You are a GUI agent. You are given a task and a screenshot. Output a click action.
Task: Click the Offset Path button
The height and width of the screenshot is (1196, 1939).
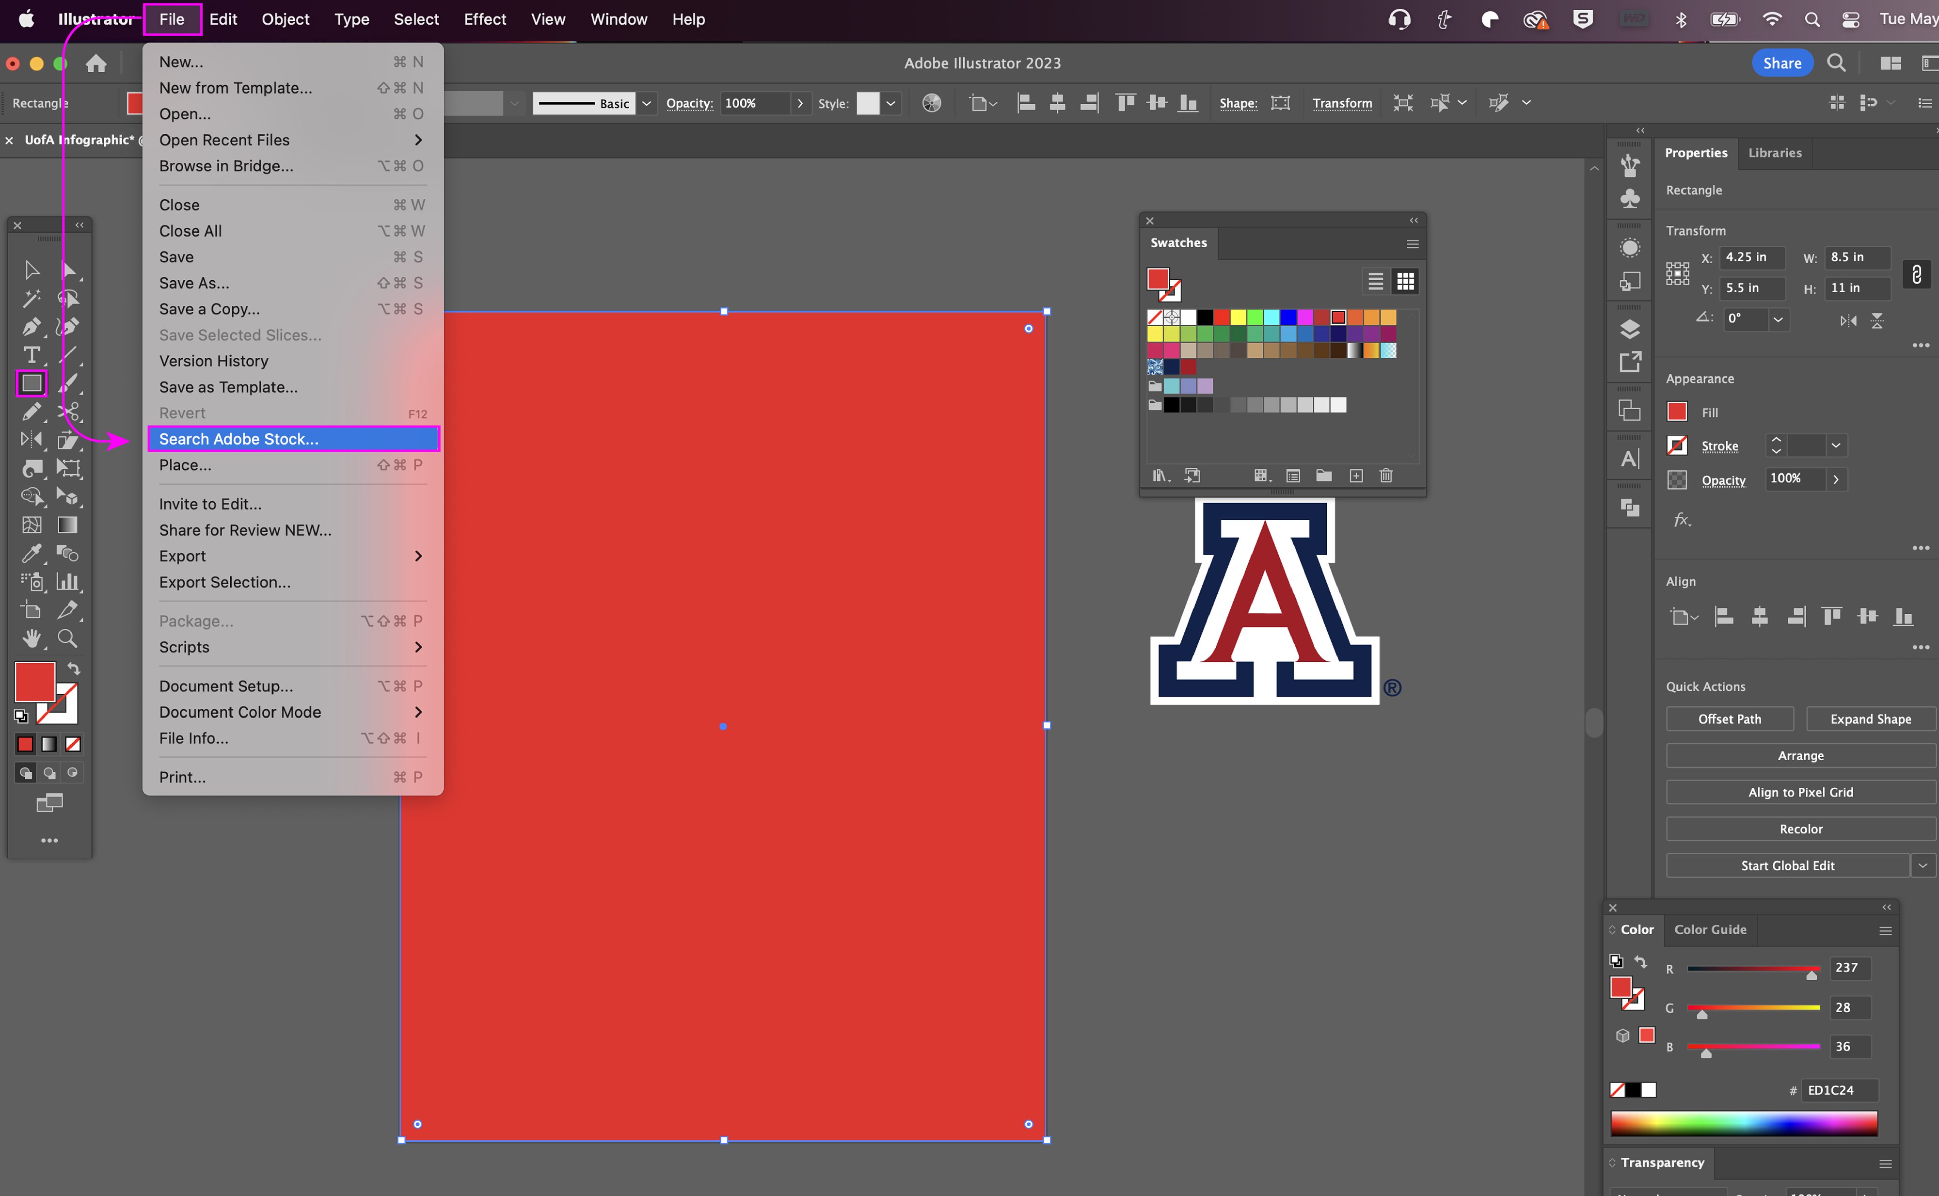1729,718
